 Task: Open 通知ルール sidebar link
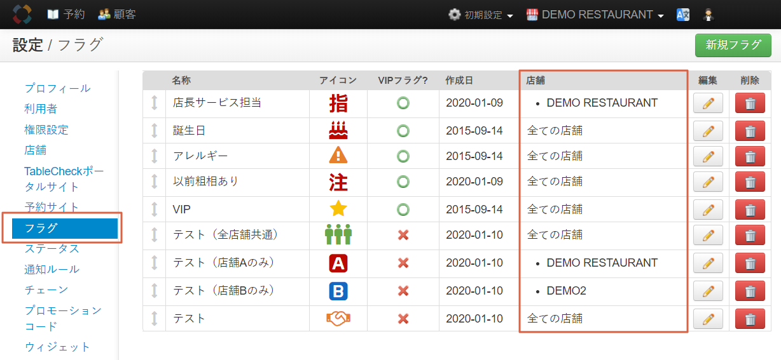[x=52, y=269]
